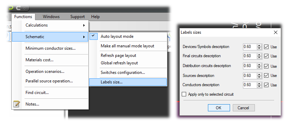Click the Labels sizes title text

pyautogui.click(x=191, y=32)
